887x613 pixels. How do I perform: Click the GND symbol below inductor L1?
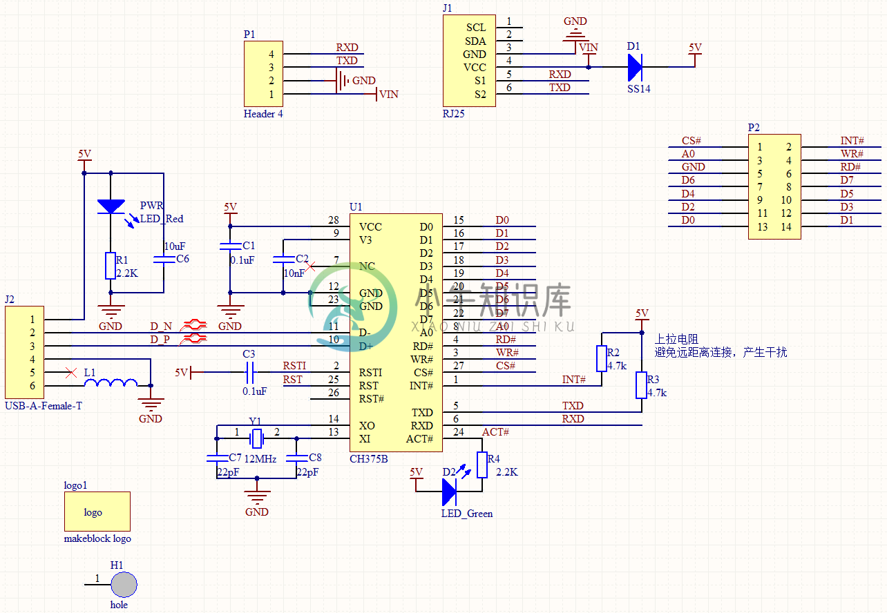coord(151,405)
